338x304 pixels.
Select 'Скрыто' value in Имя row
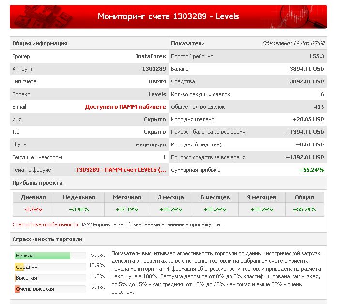[155, 119]
